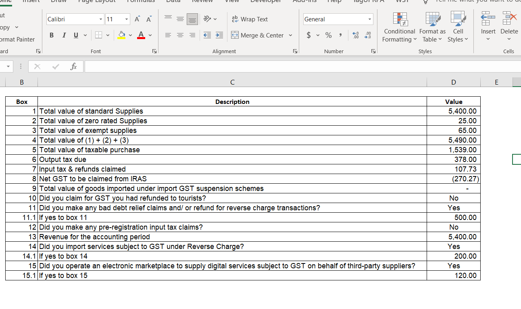Open the font color palette arrow

tap(150, 35)
